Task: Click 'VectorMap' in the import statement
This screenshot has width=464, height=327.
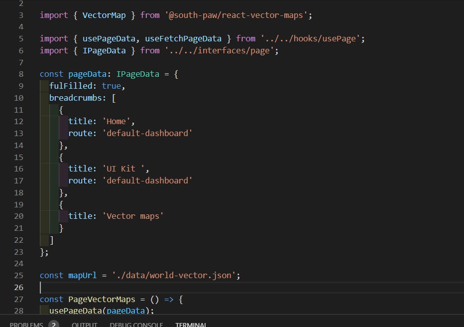Action: (x=104, y=15)
